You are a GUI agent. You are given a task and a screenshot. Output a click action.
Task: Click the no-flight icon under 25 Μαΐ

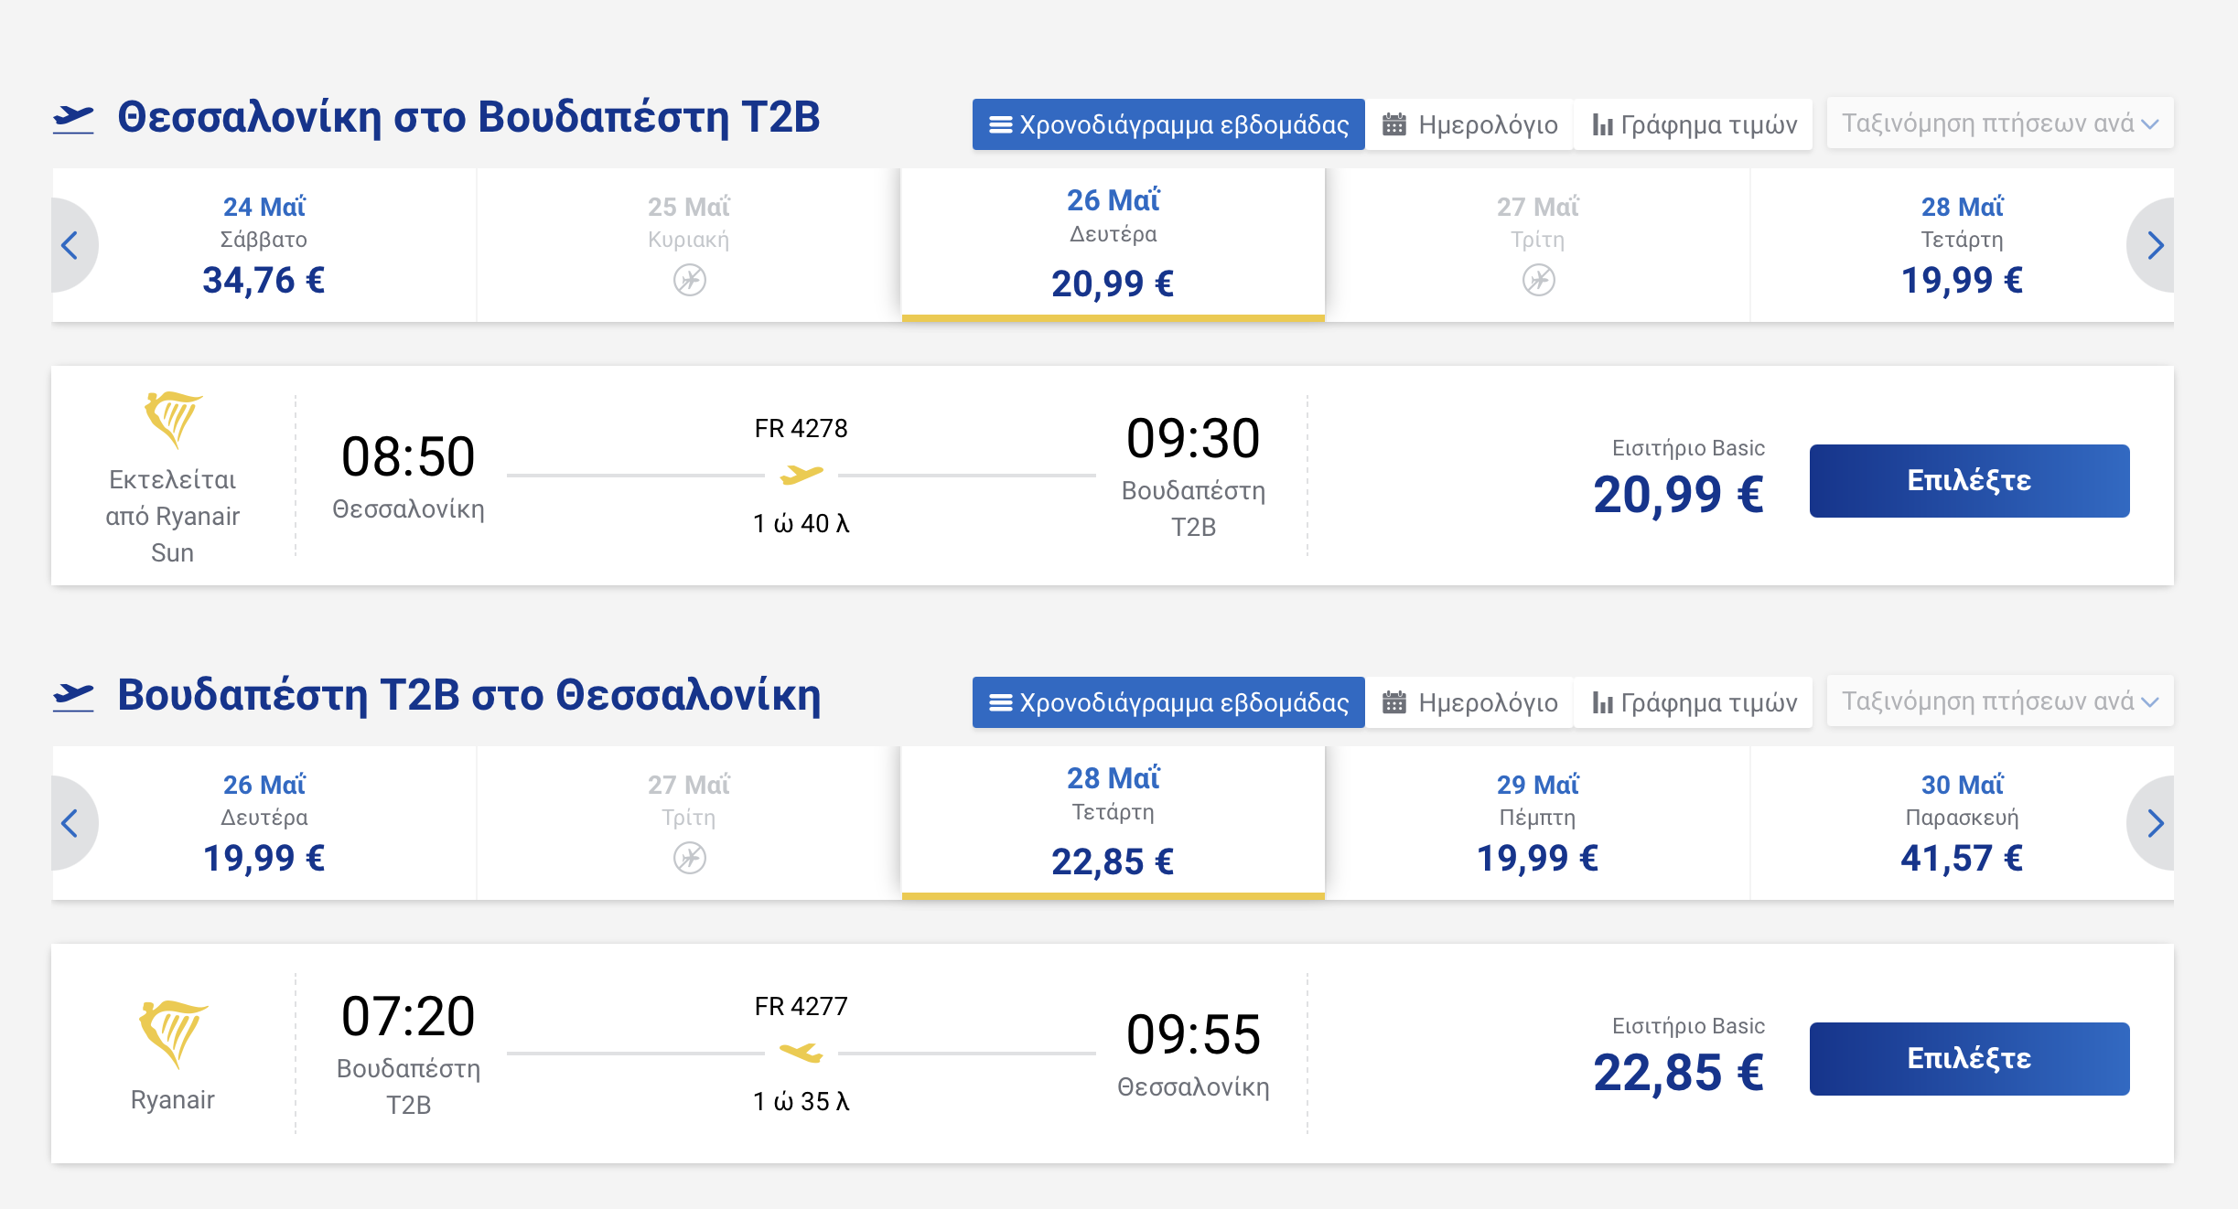coord(689,280)
